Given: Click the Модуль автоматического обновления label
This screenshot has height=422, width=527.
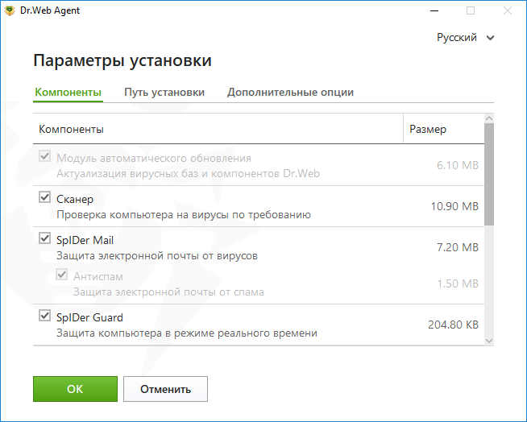Looking at the screenshot, I should tap(154, 158).
